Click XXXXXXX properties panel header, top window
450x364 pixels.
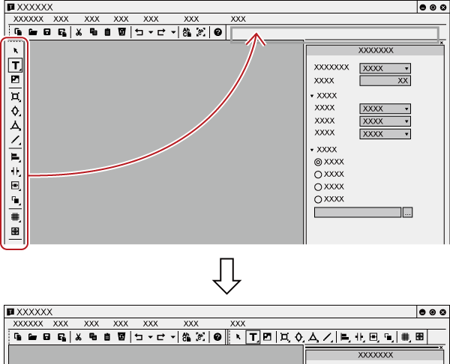click(376, 50)
